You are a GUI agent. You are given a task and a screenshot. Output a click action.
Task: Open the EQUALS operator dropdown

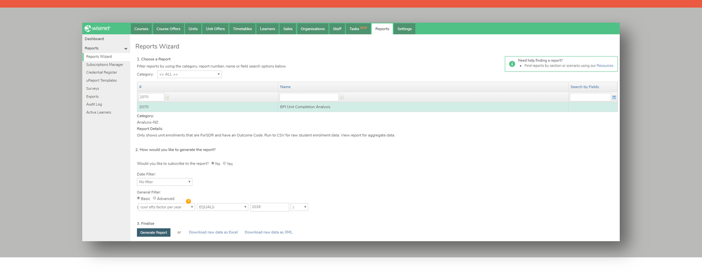point(223,207)
